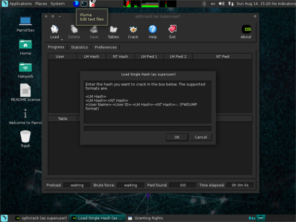The height and width of the screenshot is (222, 296).
Task: Click the LM Pwd 2 column header
Action: (178, 56)
